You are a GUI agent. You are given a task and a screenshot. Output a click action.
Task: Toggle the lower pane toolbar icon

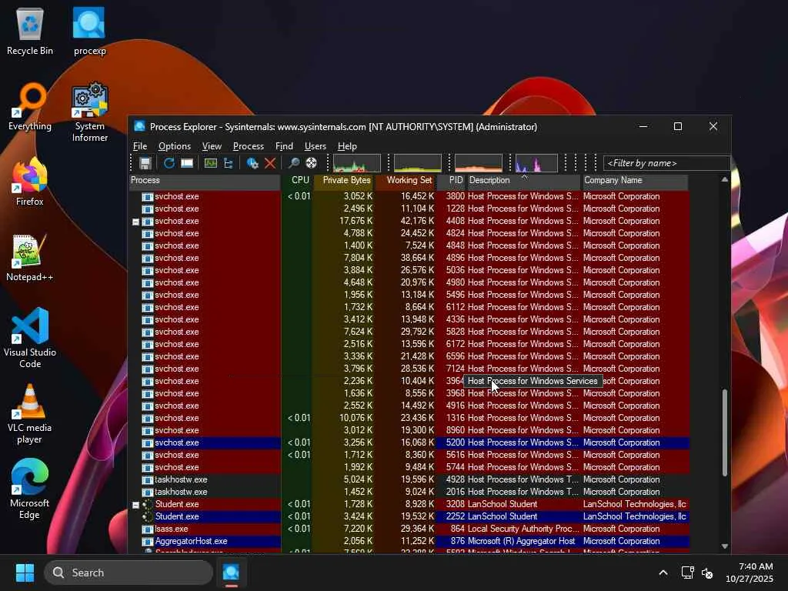187,163
